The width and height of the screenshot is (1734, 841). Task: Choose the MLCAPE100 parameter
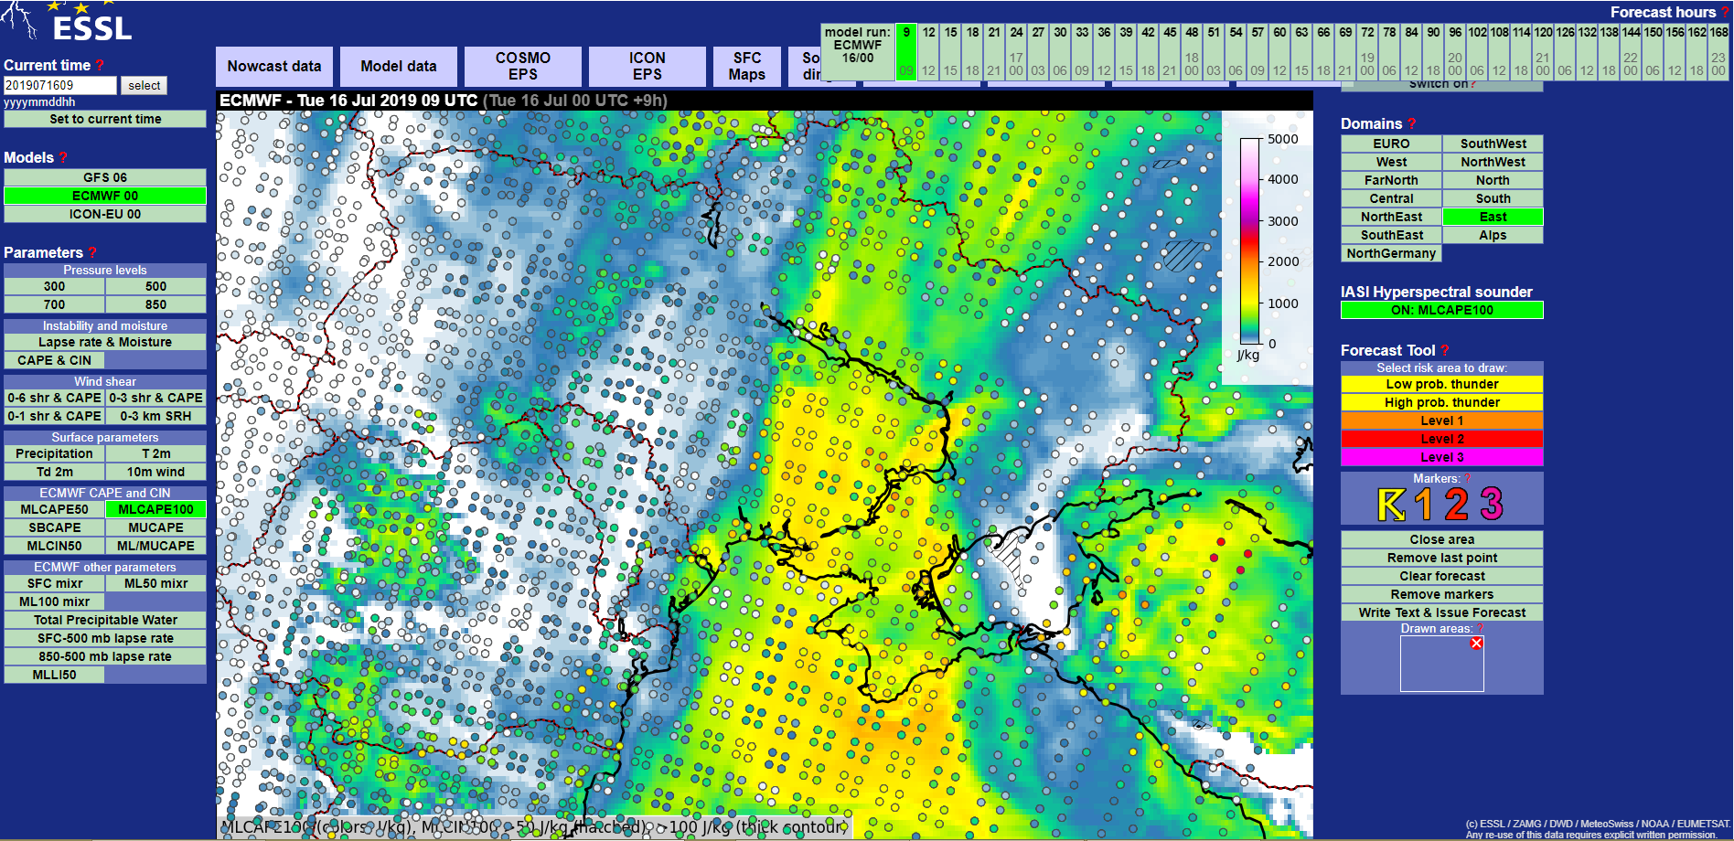point(155,509)
